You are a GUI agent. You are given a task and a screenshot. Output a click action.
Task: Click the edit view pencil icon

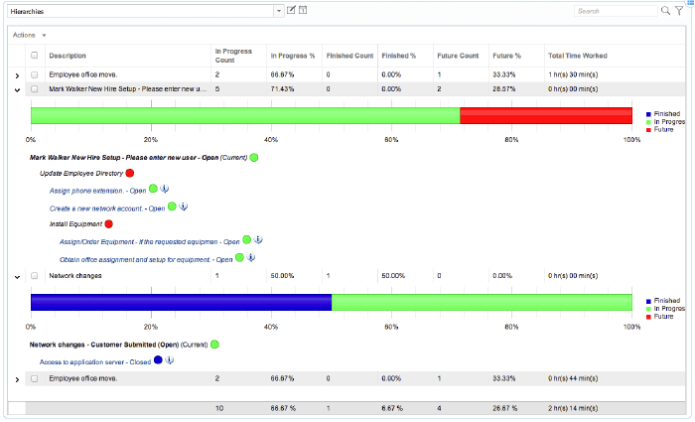[291, 10]
